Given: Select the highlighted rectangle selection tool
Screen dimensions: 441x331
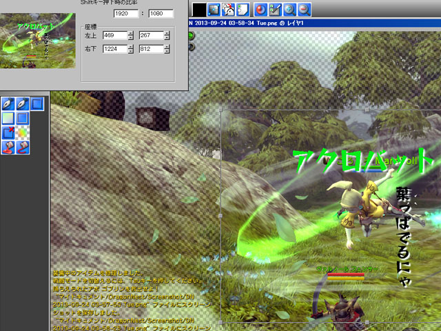Looking at the screenshot, I should (37, 103).
